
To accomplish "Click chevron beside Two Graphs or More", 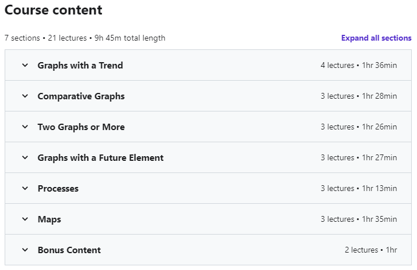I will (x=25, y=127).
